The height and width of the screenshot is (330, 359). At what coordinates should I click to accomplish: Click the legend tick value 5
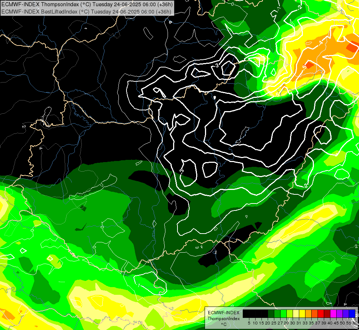coord(249,323)
